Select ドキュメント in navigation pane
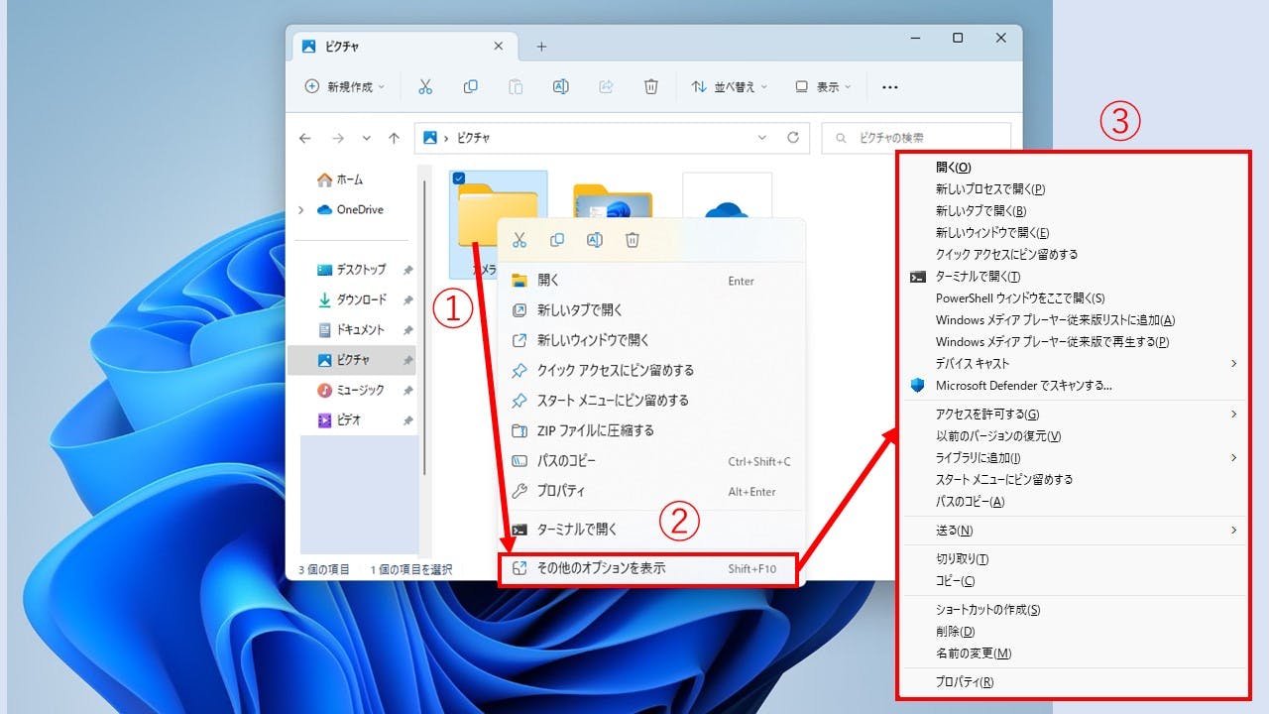Screen dimensions: 1269x714 tap(352, 329)
